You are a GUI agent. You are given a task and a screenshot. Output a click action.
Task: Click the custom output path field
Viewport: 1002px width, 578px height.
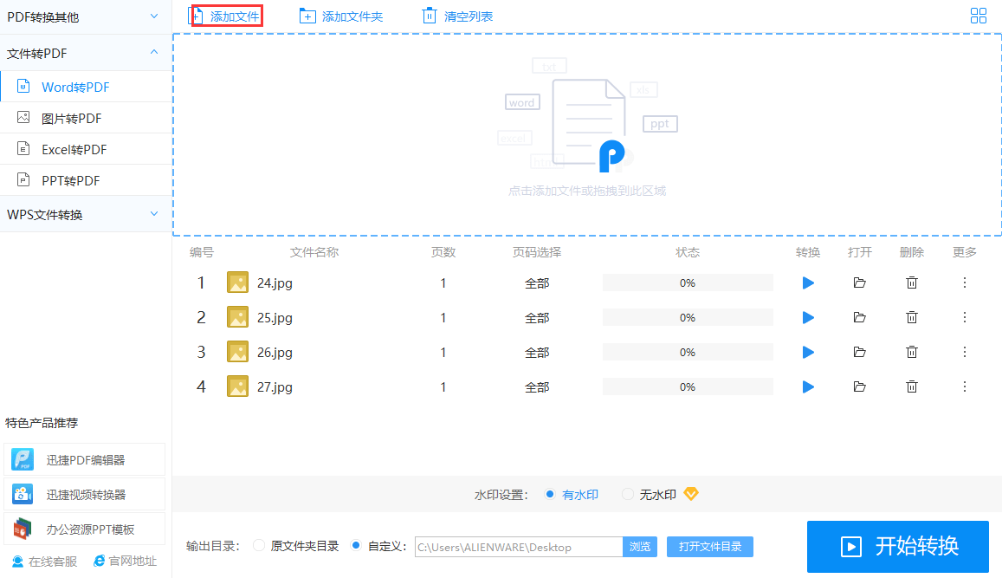pyautogui.click(x=518, y=547)
